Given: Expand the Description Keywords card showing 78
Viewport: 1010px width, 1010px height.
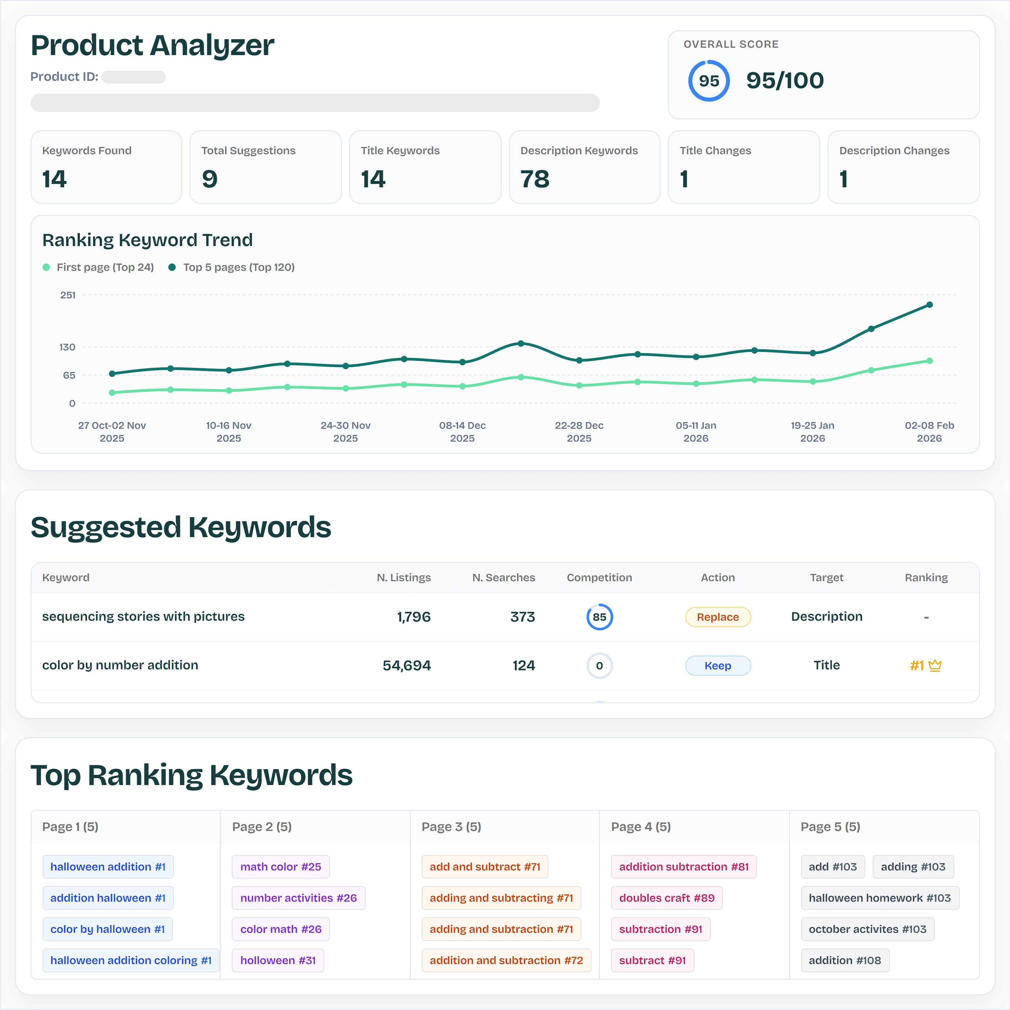Looking at the screenshot, I should click(x=585, y=167).
